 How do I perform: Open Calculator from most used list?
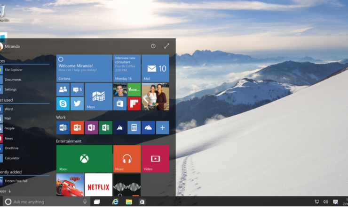point(10,158)
